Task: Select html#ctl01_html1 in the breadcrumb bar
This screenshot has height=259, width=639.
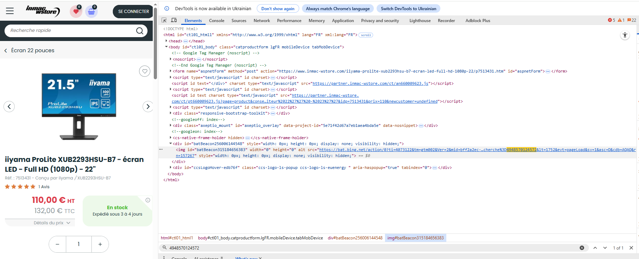Action: (x=177, y=238)
